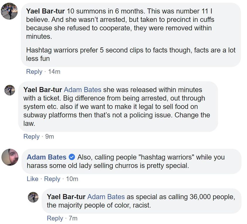Screen dimensions: 247x224
Task: Open Adam Bates author name link
Action: pyautogui.click(x=47, y=157)
